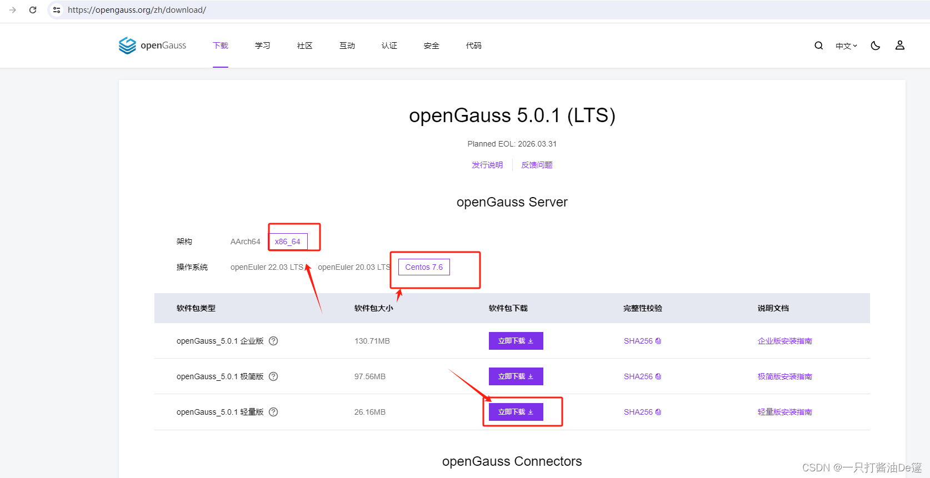Image resolution: width=930 pixels, height=478 pixels.
Task: Open the site search magnifier icon
Action: (818, 46)
